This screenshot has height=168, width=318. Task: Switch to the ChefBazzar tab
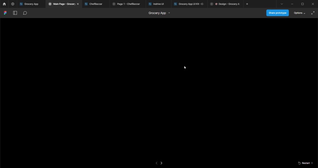pyautogui.click(x=96, y=4)
